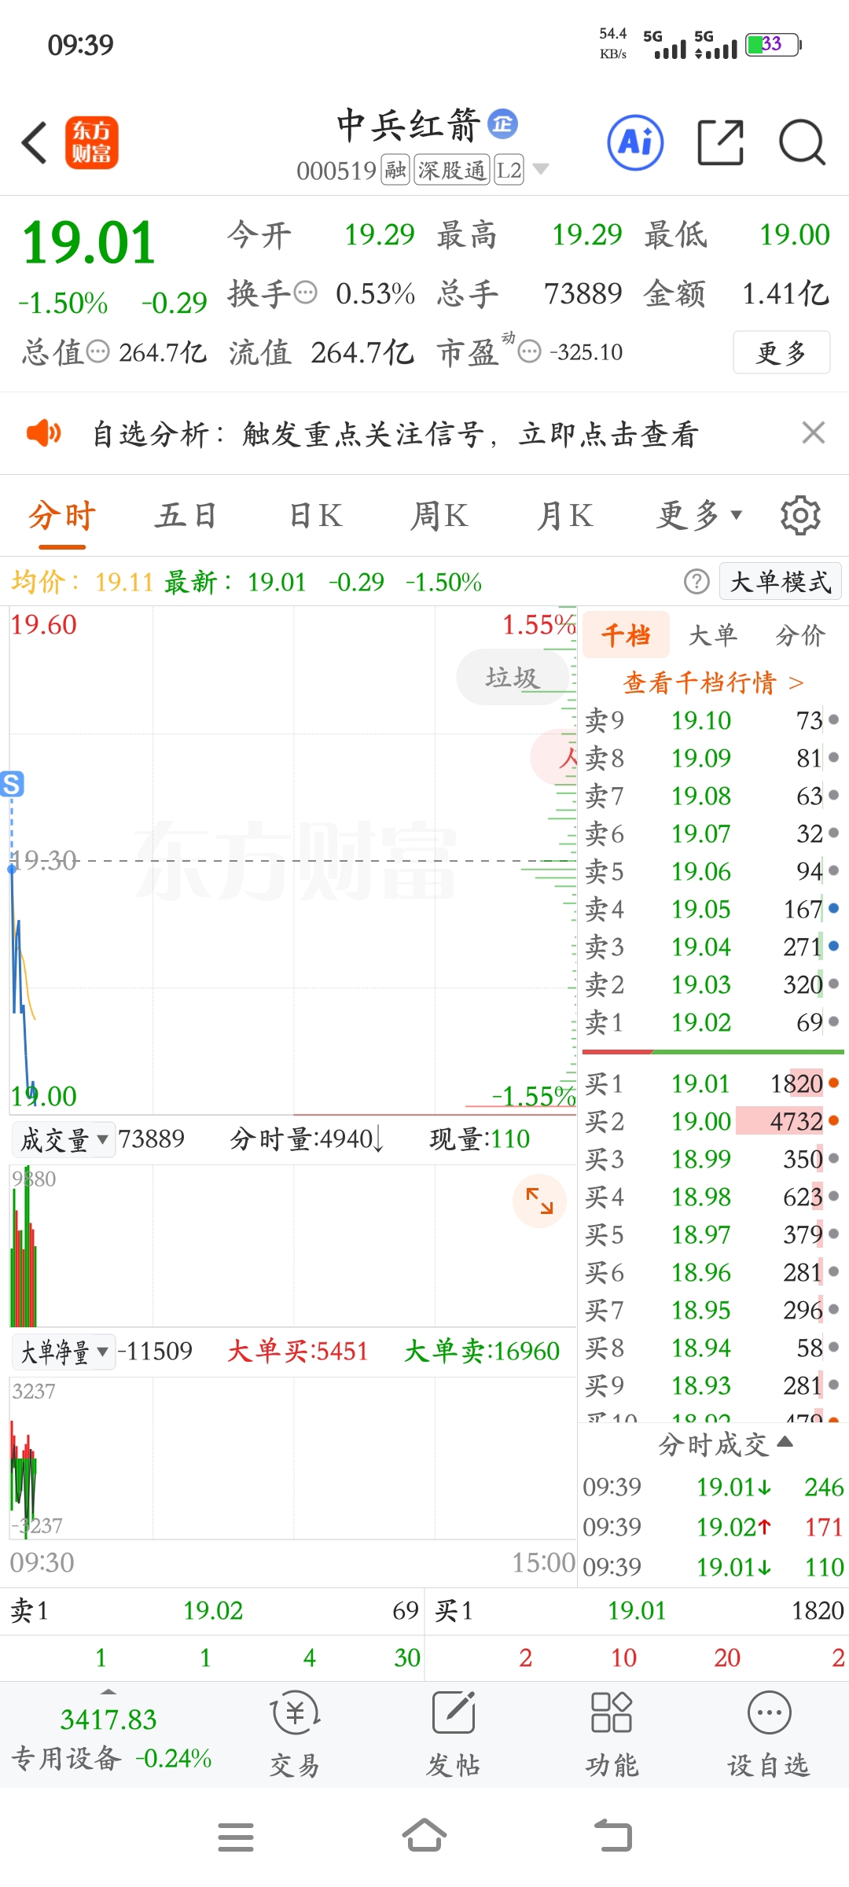Toggle 大单模式 button
849x1887 pixels.
pyautogui.click(x=781, y=582)
